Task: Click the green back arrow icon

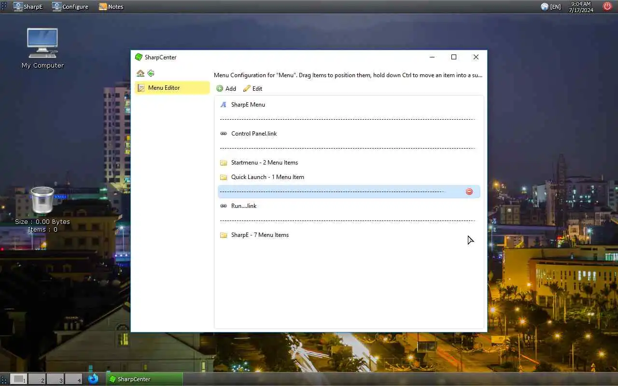Action: pos(151,73)
